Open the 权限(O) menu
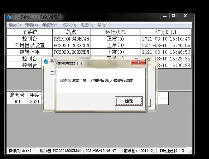This screenshot has height=159, width=209. coord(69,25)
